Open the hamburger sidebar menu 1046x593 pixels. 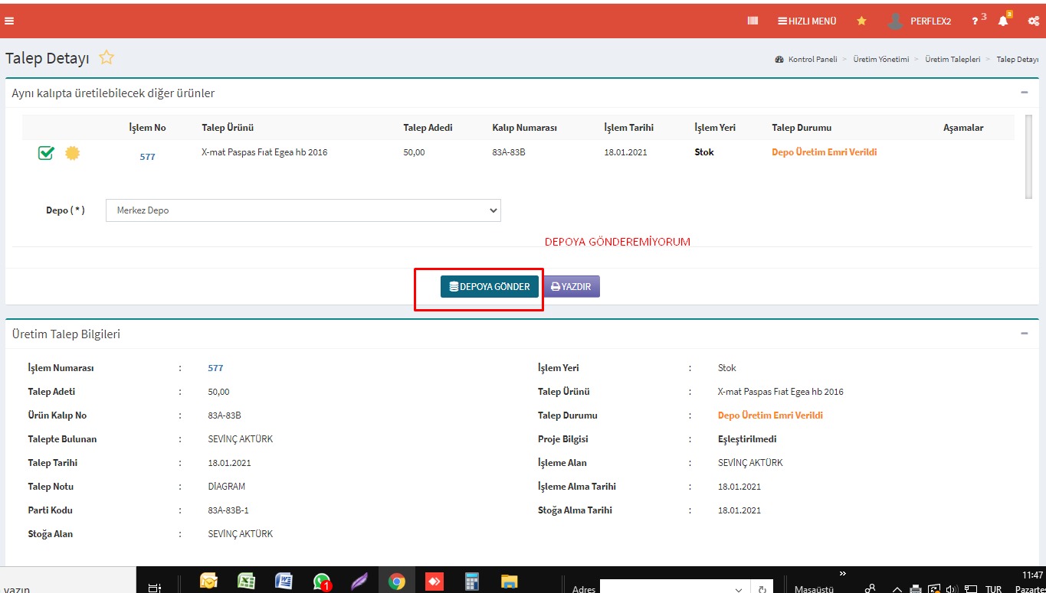click(x=9, y=21)
